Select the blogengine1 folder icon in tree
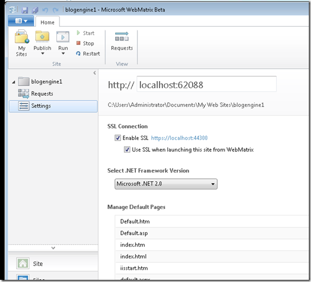 click(23, 82)
